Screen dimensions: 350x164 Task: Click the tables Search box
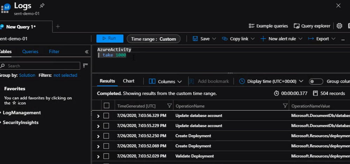click(x=40, y=66)
